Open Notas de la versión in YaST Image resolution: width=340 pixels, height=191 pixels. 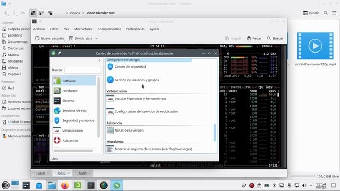tap(125, 131)
